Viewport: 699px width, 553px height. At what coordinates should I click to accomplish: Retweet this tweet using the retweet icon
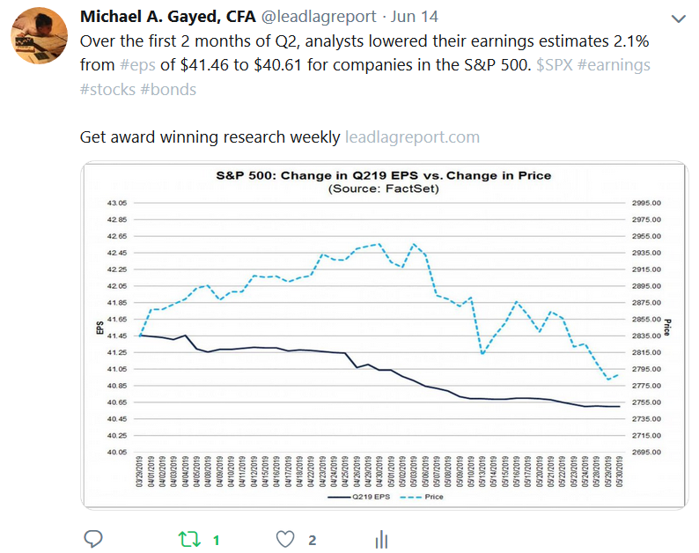point(190,539)
